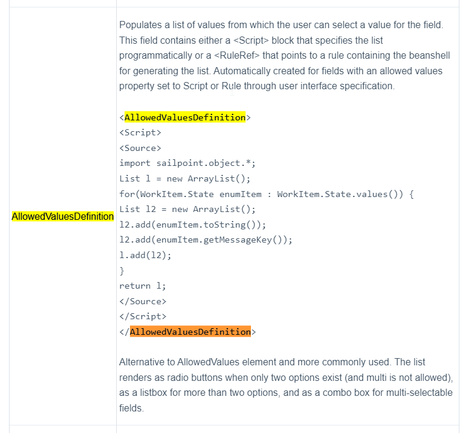469x433 pixels.
Task: Click the opening <Script> code line
Action: point(140,133)
